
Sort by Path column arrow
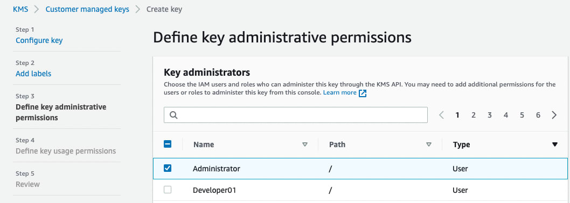point(429,144)
